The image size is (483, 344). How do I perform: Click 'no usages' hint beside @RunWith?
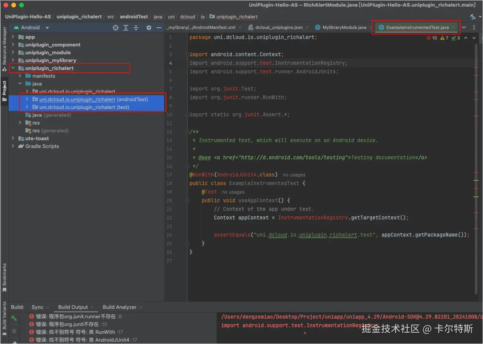pyautogui.click(x=294, y=175)
